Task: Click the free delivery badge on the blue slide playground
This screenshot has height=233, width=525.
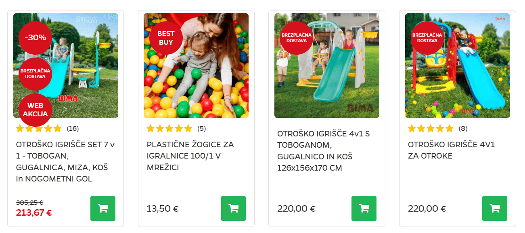Action: [427, 38]
